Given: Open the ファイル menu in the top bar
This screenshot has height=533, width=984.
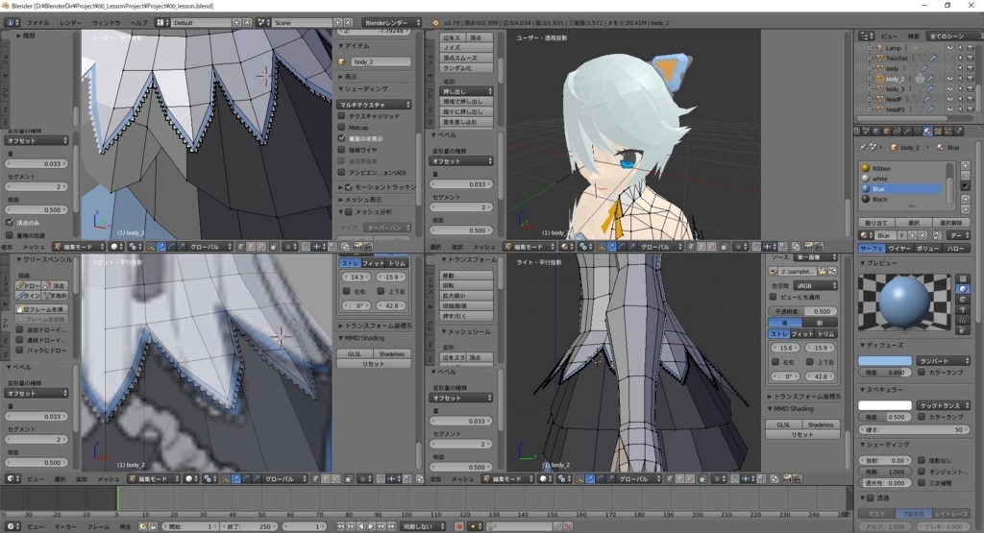Looking at the screenshot, I should pos(37,23).
